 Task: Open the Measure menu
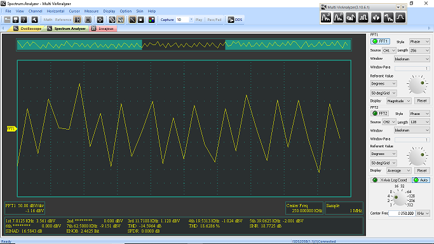92,11
